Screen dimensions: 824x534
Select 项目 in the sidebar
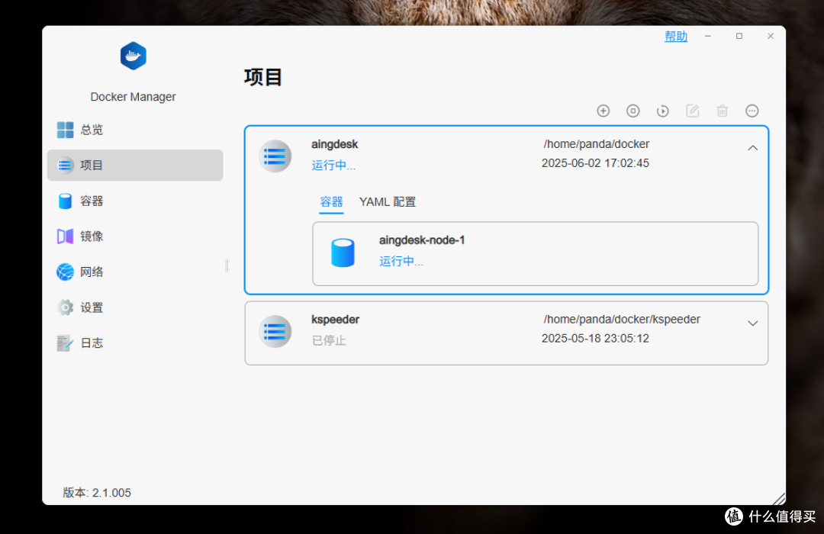[135, 165]
